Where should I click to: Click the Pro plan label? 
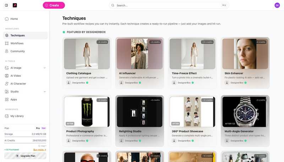(38, 128)
